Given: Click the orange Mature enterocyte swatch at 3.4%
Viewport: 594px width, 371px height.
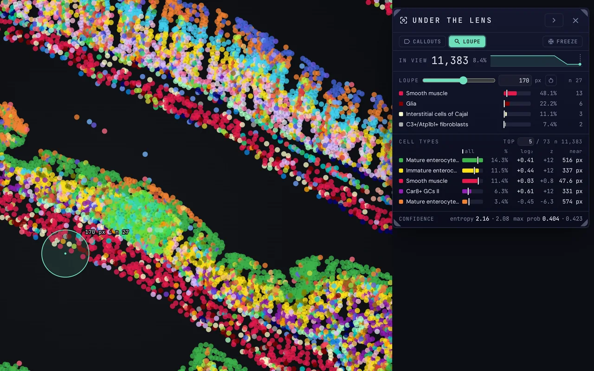Looking at the screenshot, I should (x=401, y=202).
